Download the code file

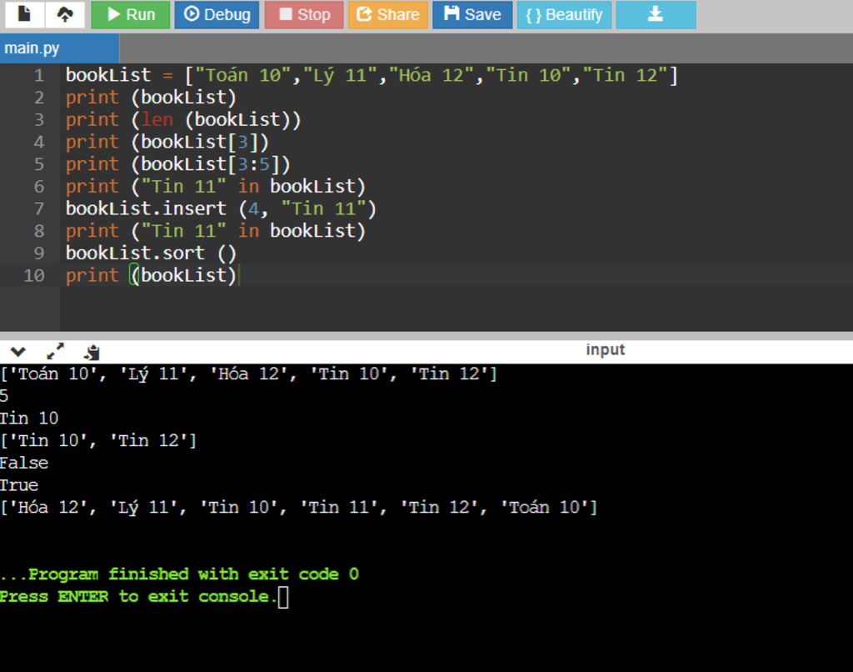656,15
